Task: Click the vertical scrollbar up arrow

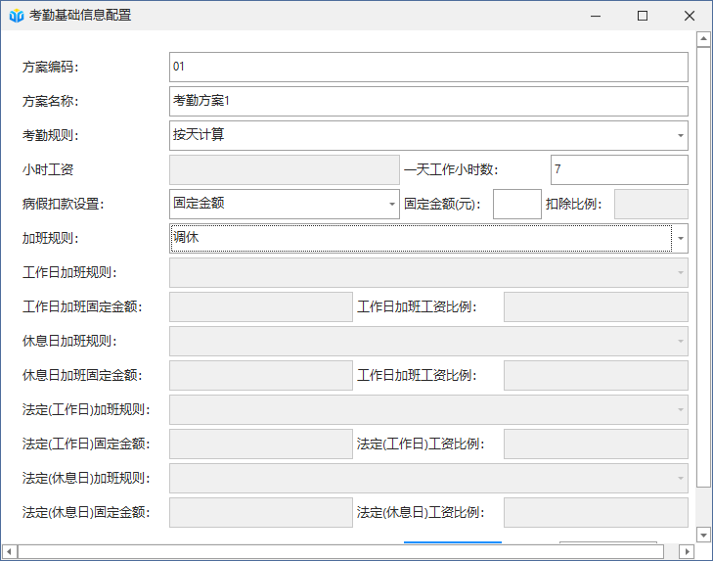Action: (x=703, y=39)
